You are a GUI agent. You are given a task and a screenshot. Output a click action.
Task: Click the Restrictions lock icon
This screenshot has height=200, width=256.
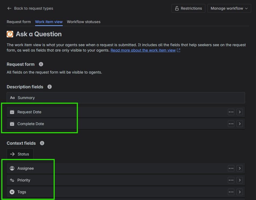point(177,8)
